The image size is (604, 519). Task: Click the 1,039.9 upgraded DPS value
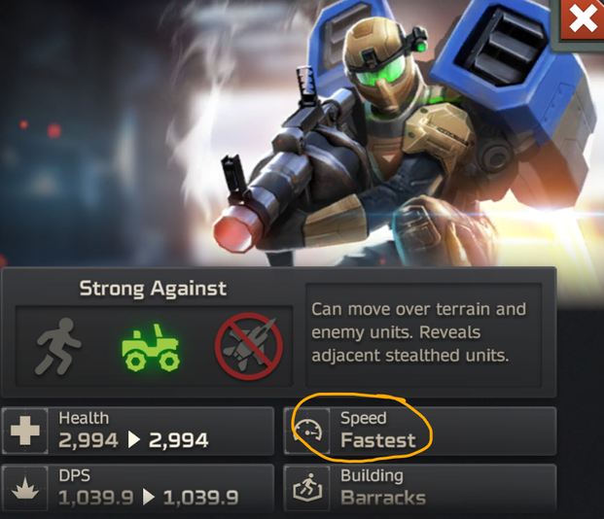[x=200, y=498]
